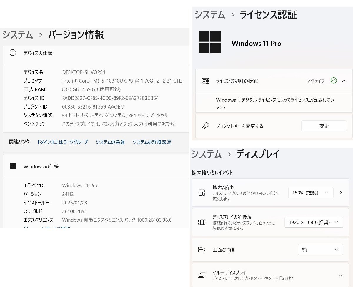The width and height of the screenshot is (353, 287).
Task: Click the 変更 product key button
Action: pyautogui.click(x=324, y=126)
